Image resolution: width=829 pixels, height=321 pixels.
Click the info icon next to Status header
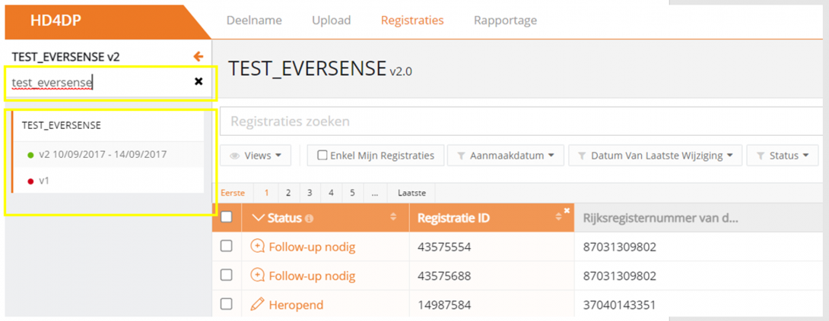pos(309,219)
